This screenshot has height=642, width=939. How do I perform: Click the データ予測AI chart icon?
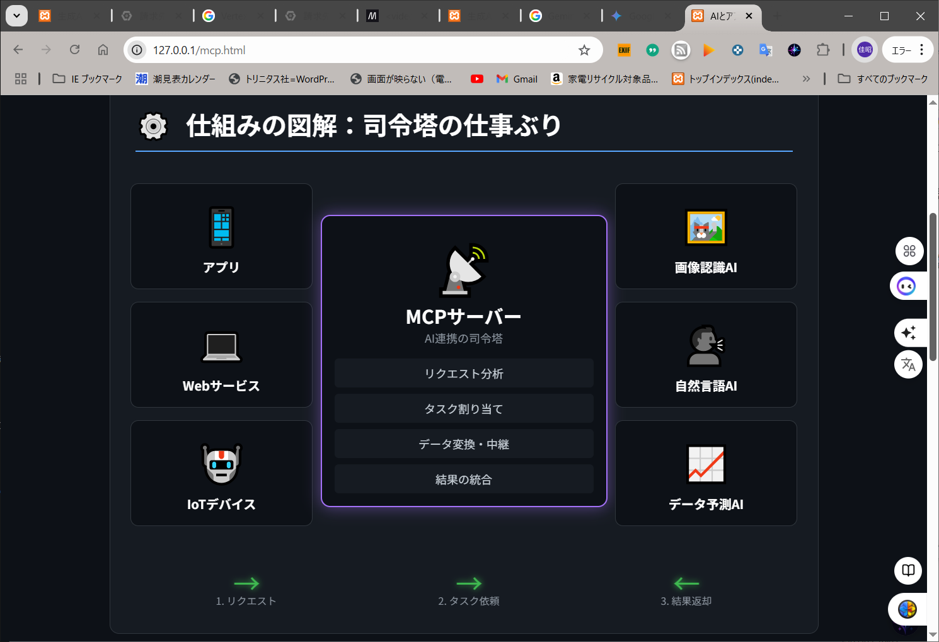coord(706,464)
